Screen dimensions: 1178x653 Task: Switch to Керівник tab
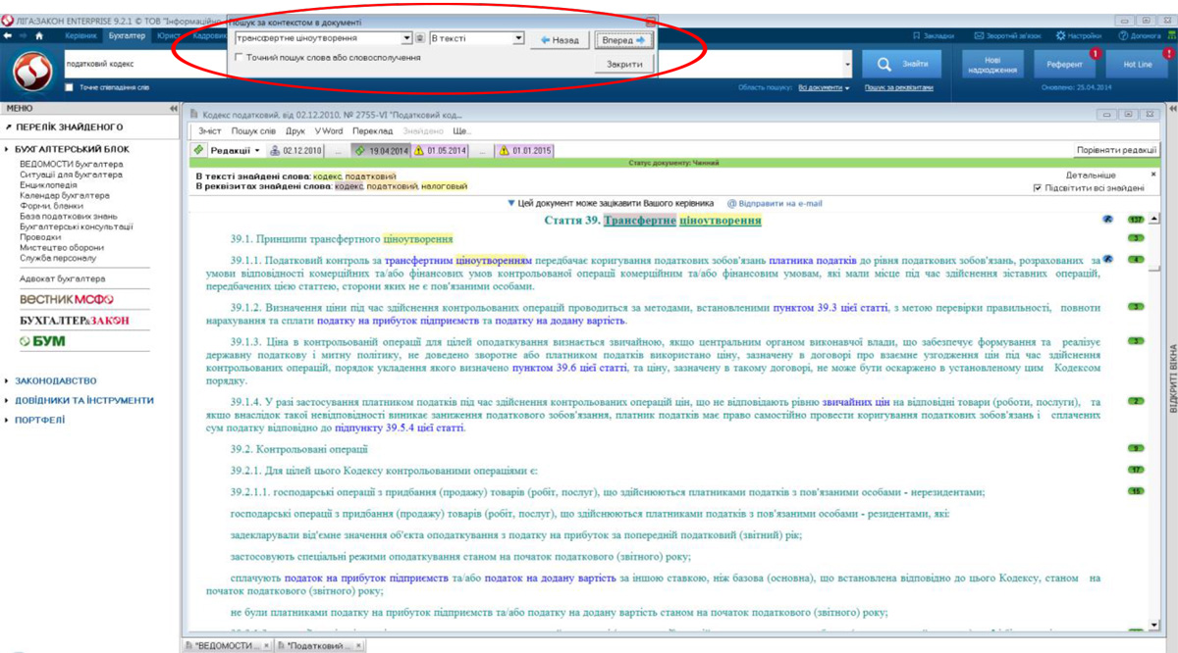pyautogui.click(x=80, y=35)
